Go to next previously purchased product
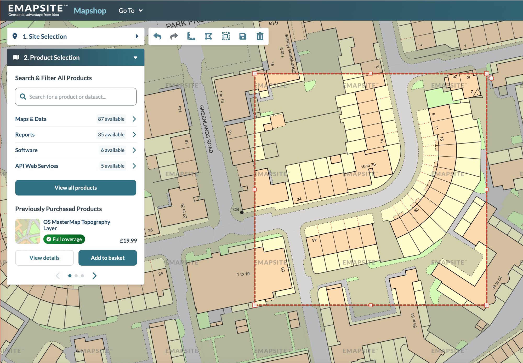The width and height of the screenshot is (523, 363). coord(95,276)
